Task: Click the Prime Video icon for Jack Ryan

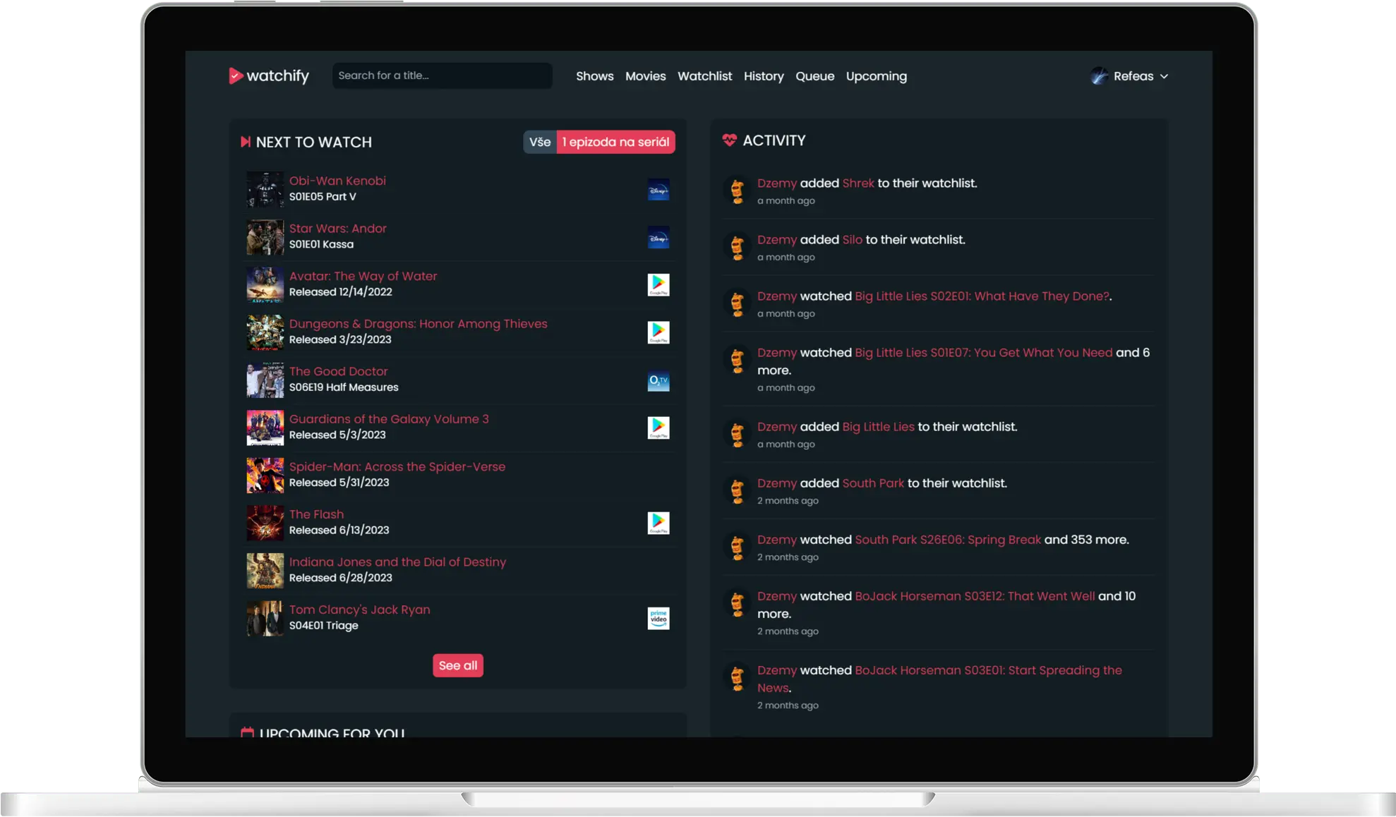Action: click(x=658, y=618)
